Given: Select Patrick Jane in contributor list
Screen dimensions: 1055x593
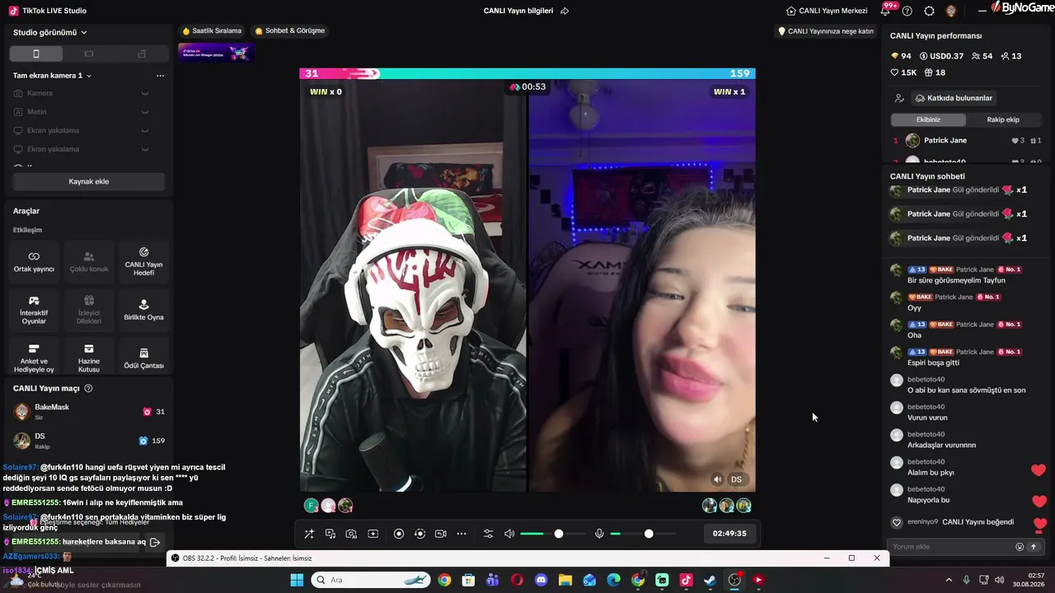Looking at the screenshot, I should click(x=968, y=140).
